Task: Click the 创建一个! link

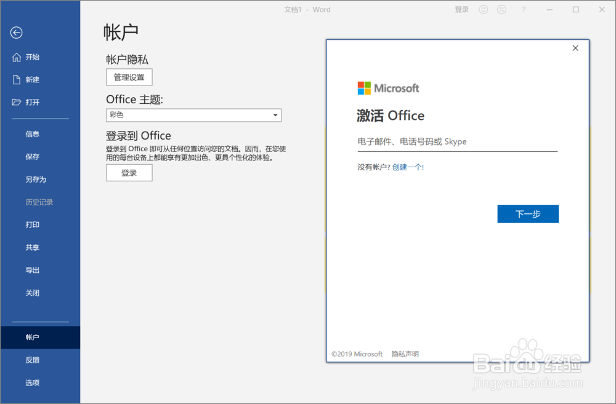Action: click(x=408, y=167)
